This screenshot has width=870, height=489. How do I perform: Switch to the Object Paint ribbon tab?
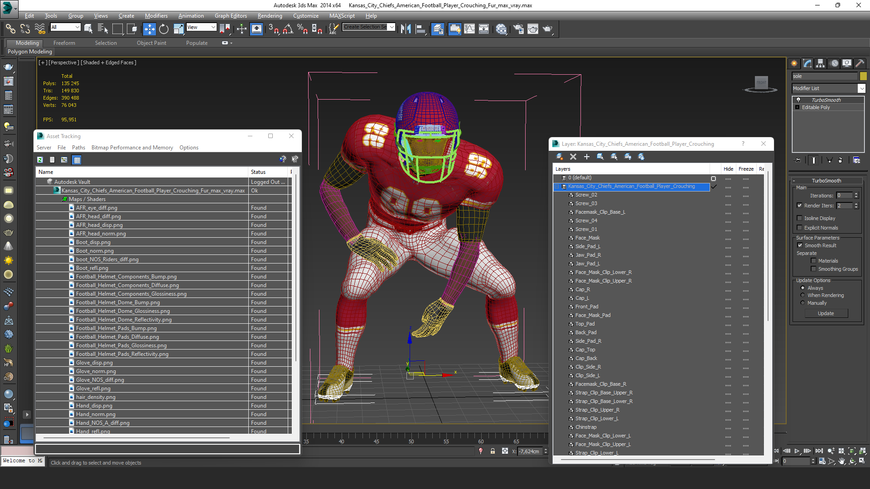click(x=151, y=43)
